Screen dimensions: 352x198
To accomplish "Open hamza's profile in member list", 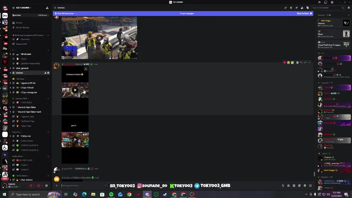I will click(334, 158).
